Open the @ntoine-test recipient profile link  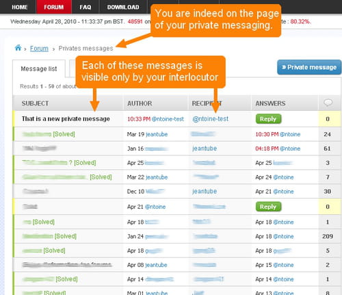[x=210, y=119]
